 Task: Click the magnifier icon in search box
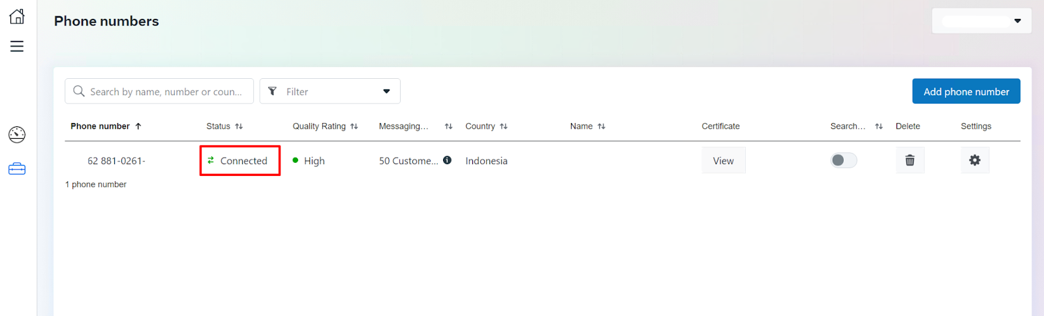click(x=79, y=91)
